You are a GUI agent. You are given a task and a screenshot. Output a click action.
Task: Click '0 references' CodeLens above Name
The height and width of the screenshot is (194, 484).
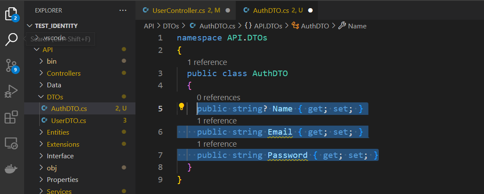[219, 98]
